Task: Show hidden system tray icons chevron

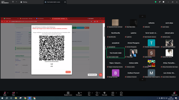Action: click(x=157, y=98)
